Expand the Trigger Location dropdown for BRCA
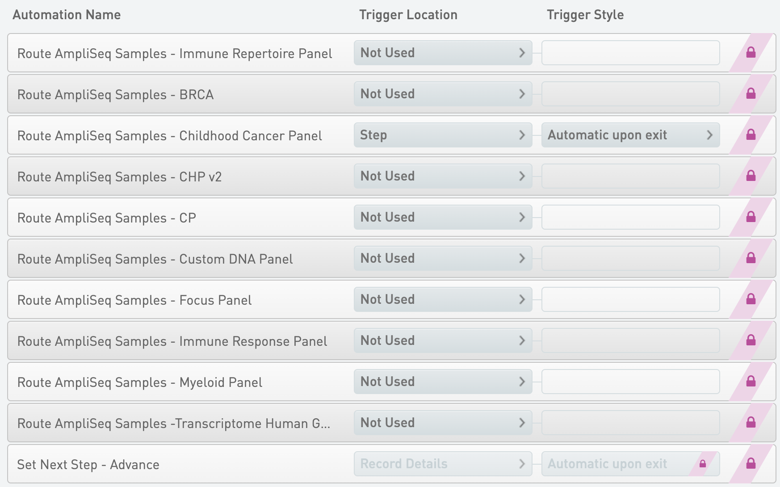Screen dimensions: 780x487 coord(443,94)
